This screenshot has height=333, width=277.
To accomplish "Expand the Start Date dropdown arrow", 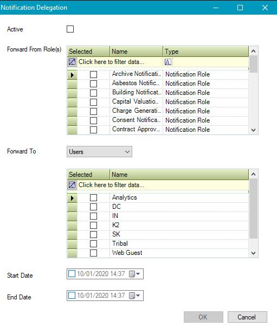I will 138,274.
